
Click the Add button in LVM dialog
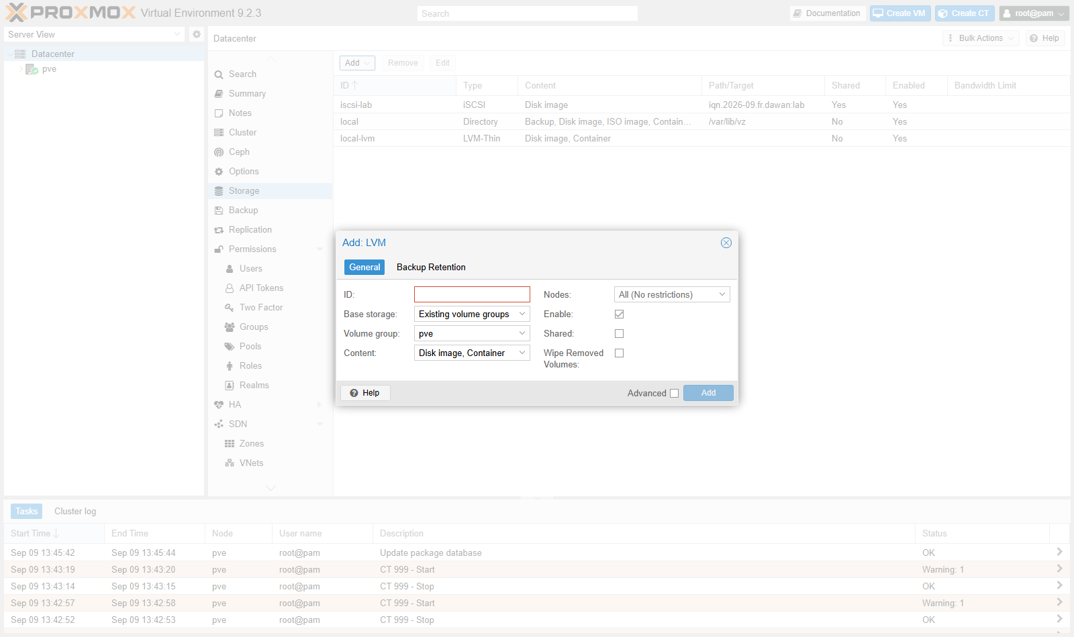[x=708, y=393]
